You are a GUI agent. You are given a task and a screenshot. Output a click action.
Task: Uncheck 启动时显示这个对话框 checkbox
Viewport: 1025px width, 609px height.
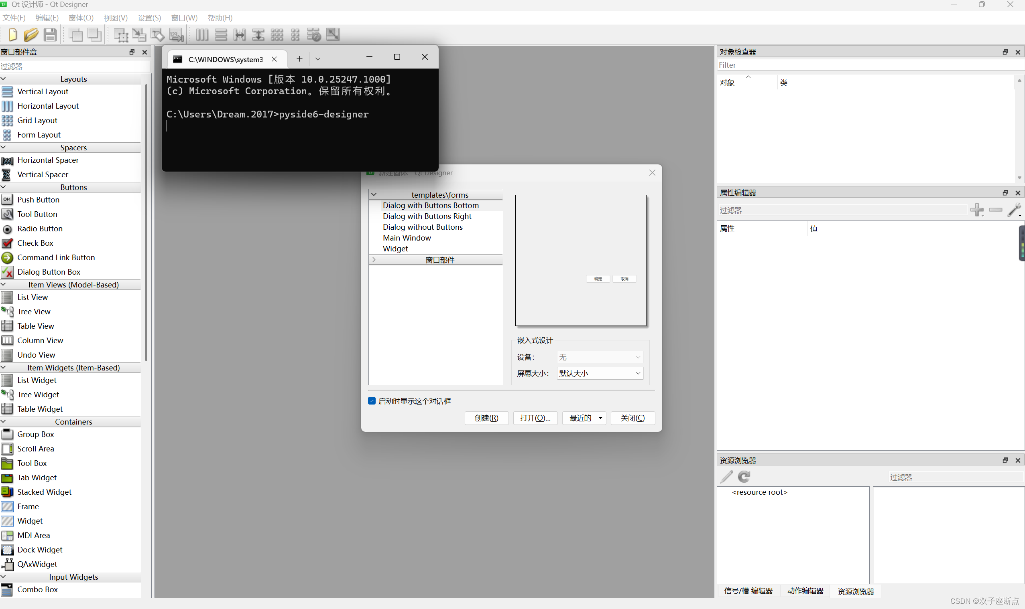(x=371, y=401)
